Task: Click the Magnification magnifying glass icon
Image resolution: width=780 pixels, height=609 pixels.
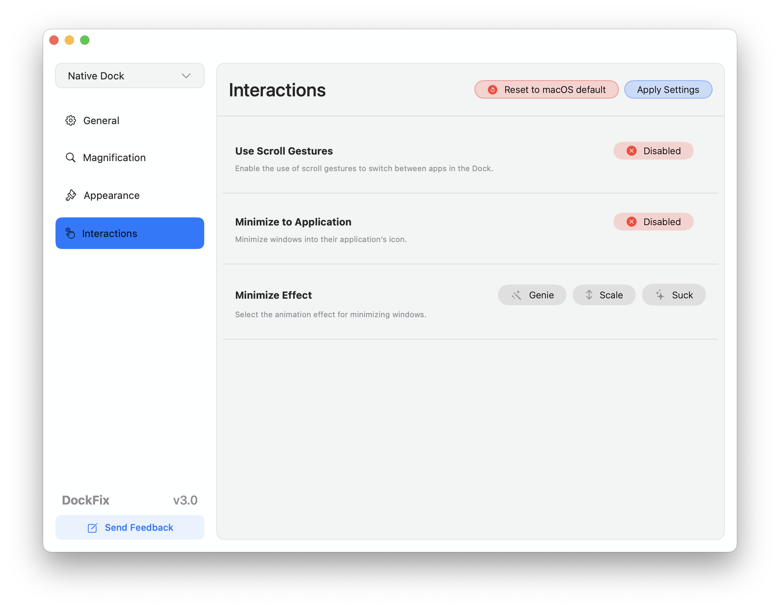Action: 71,157
